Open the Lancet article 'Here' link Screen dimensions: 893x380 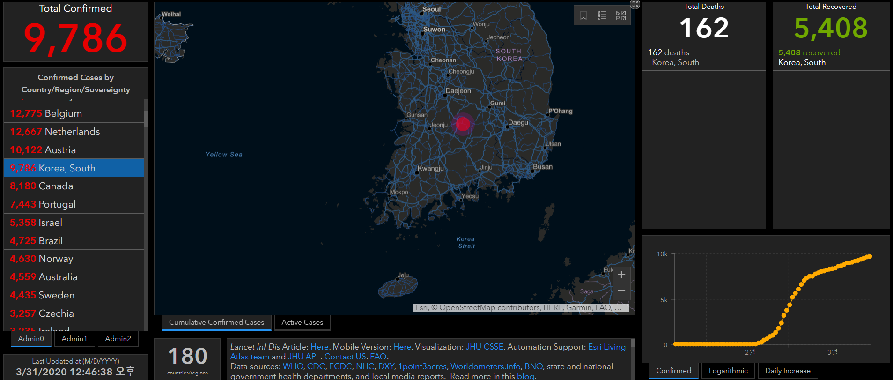tap(319, 347)
